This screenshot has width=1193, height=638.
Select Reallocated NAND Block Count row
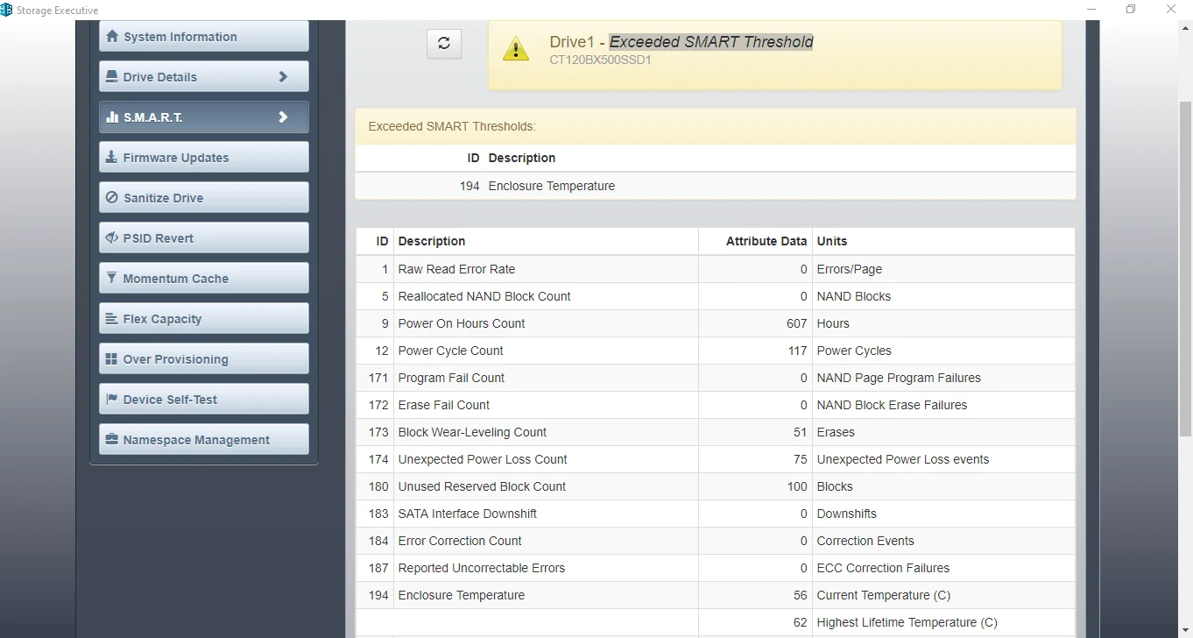716,296
